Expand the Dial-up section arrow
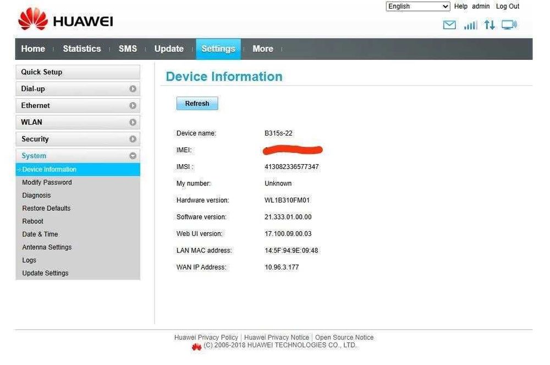 (x=133, y=89)
